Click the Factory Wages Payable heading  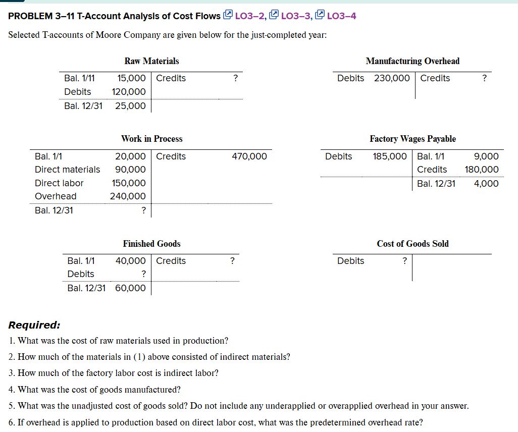coord(412,139)
